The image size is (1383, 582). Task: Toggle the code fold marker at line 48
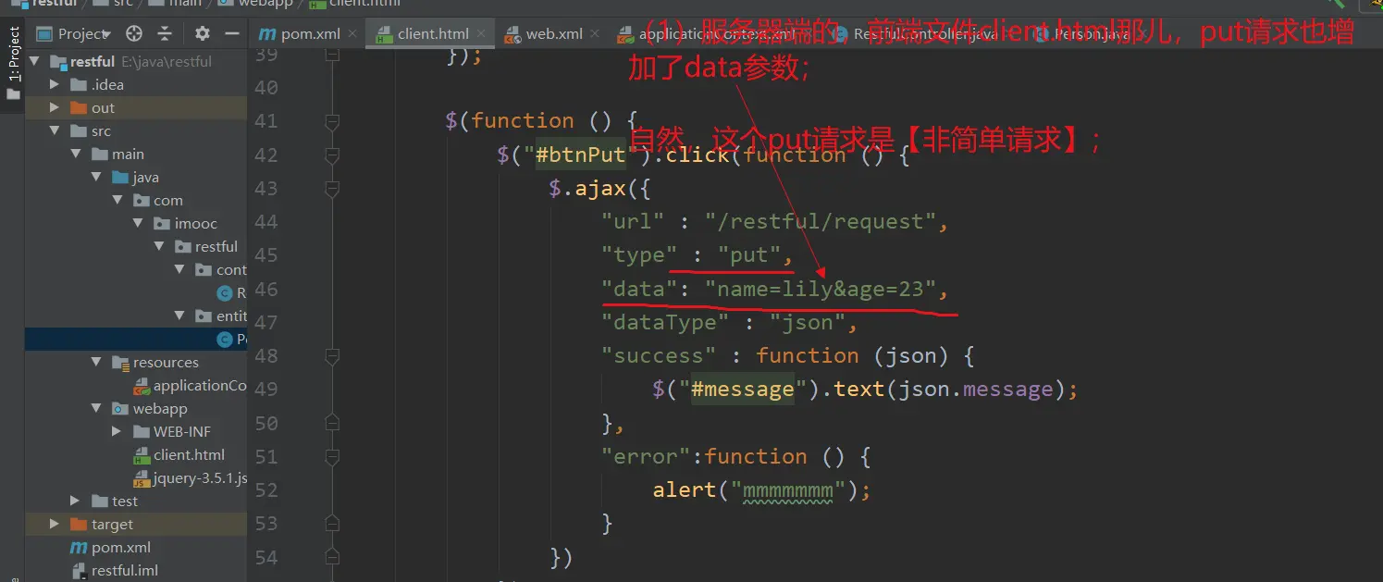(332, 356)
